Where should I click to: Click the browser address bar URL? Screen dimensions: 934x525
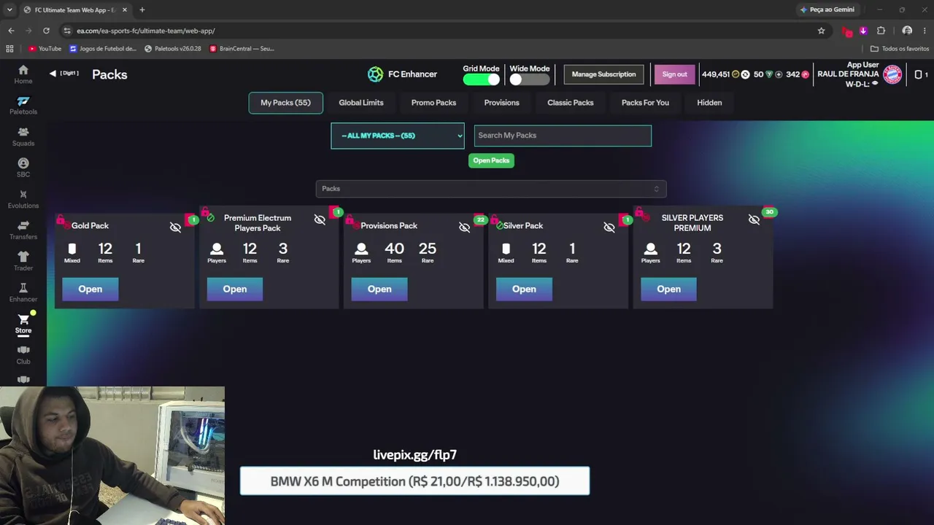click(x=146, y=31)
